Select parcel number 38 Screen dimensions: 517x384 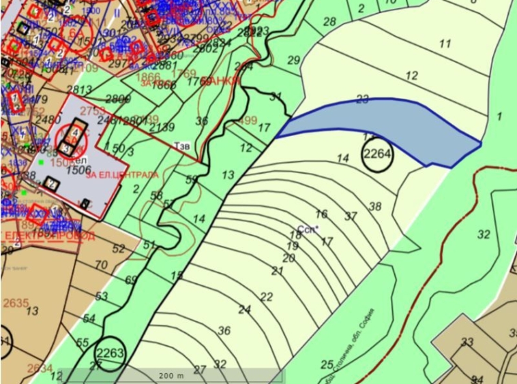coord(375,207)
